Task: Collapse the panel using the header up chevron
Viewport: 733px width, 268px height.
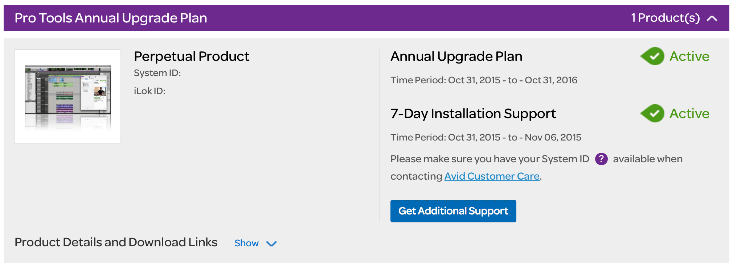Action: tap(712, 18)
